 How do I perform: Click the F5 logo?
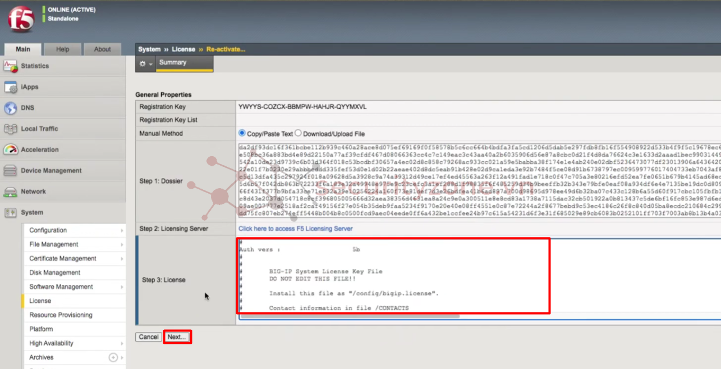pos(21,18)
